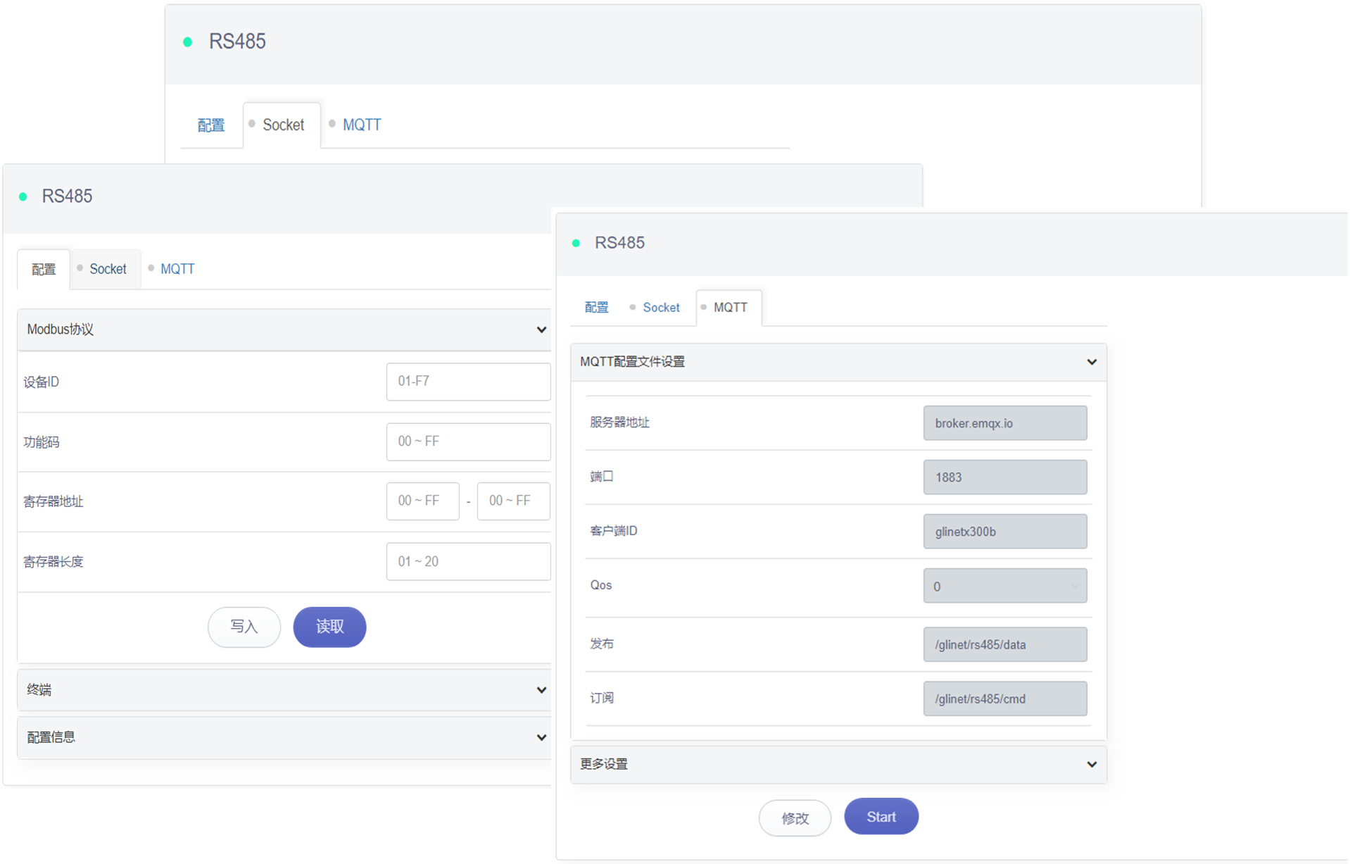Select 配置 tab in Modbus RS485 window
The image size is (1350, 864).
tap(44, 269)
